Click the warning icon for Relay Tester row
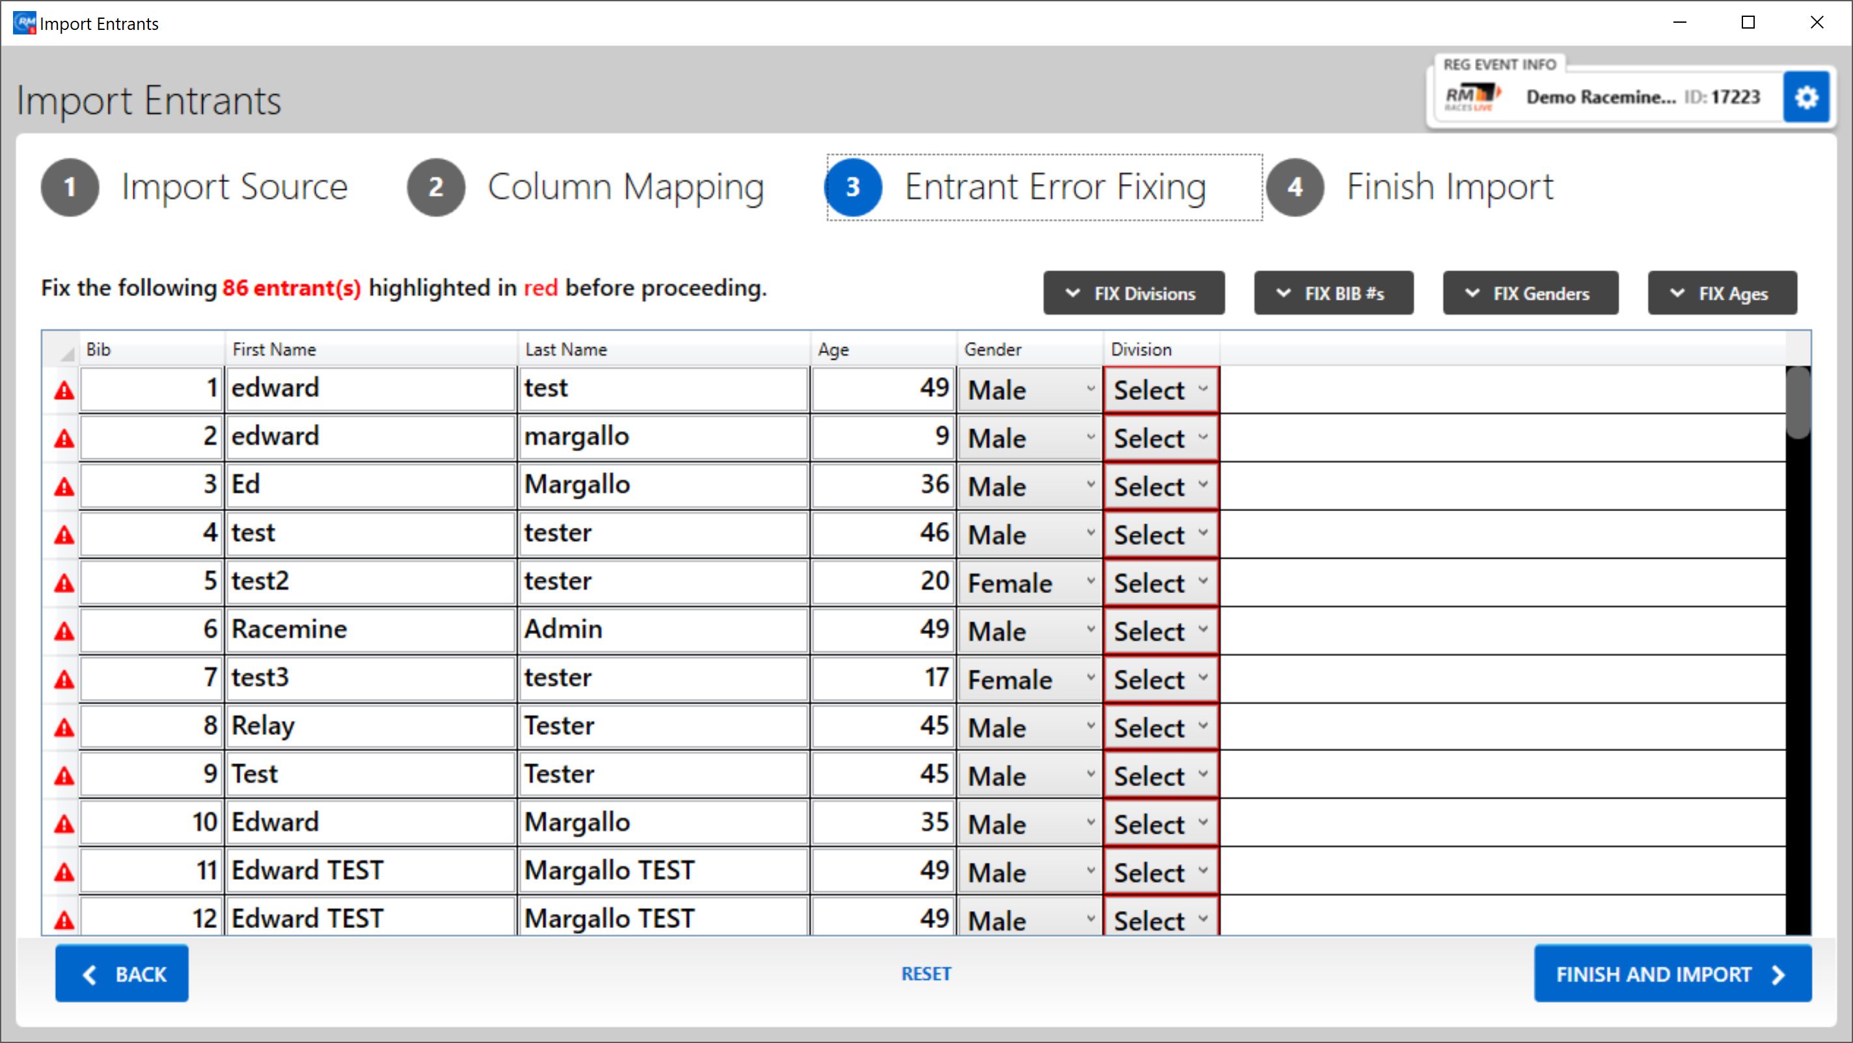1853x1043 pixels. [x=65, y=728]
